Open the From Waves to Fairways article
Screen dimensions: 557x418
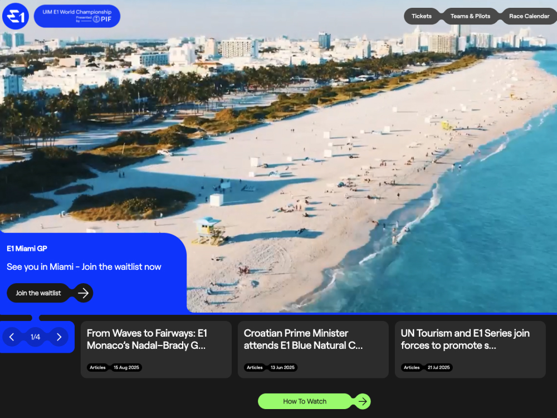tap(155, 340)
